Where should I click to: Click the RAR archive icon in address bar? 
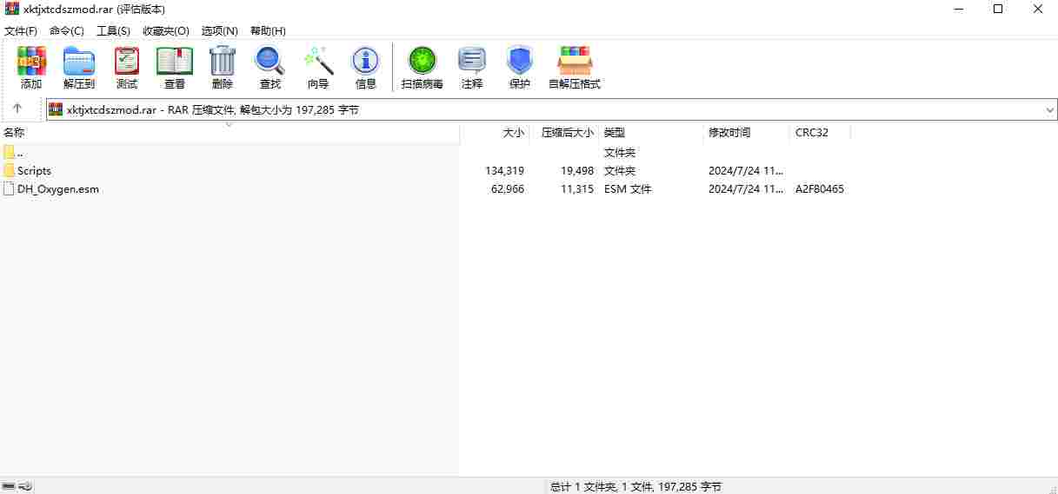(56, 109)
